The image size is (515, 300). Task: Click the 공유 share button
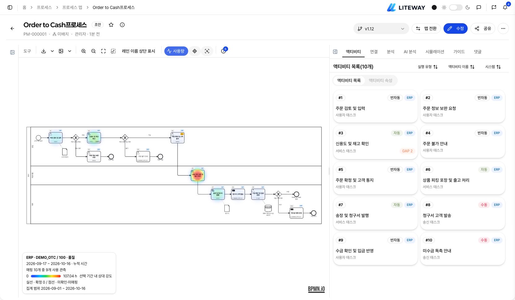pyautogui.click(x=483, y=28)
